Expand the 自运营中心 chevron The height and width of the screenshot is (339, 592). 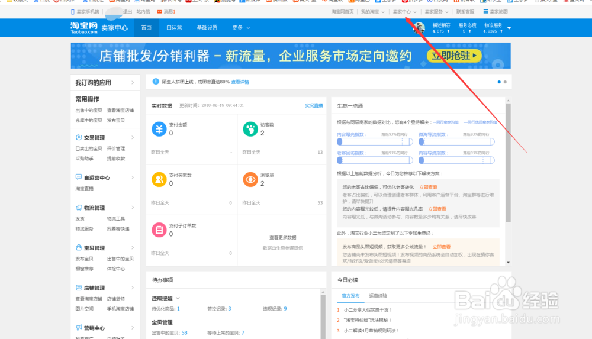click(133, 177)
